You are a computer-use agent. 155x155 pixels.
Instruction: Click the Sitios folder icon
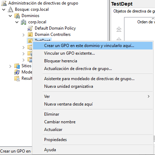click(x=17, y=66)
